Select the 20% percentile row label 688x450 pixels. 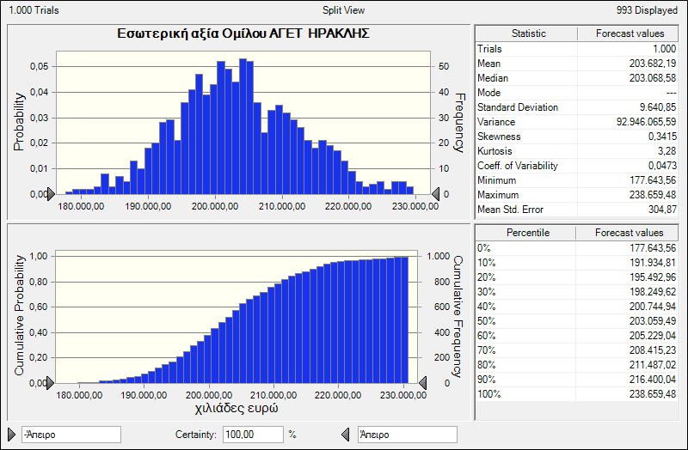click(486, 277)
